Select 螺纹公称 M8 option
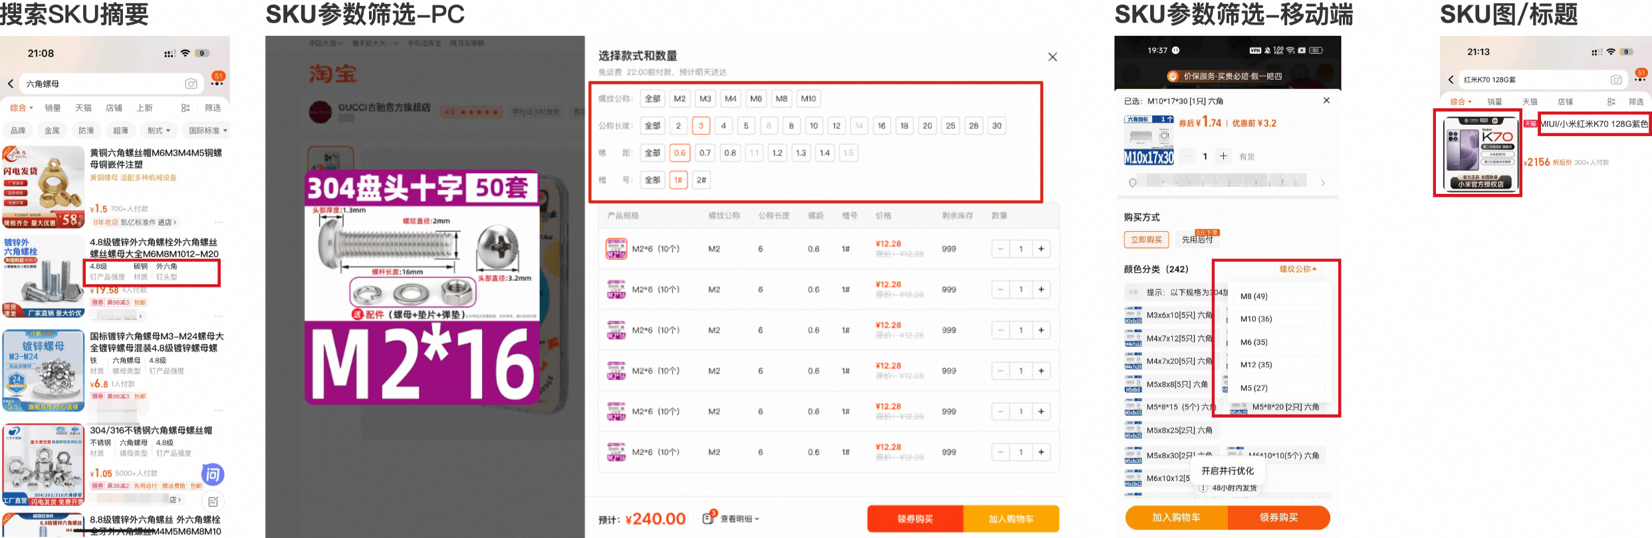This screenshot has width=1652, height=538. 782,98
